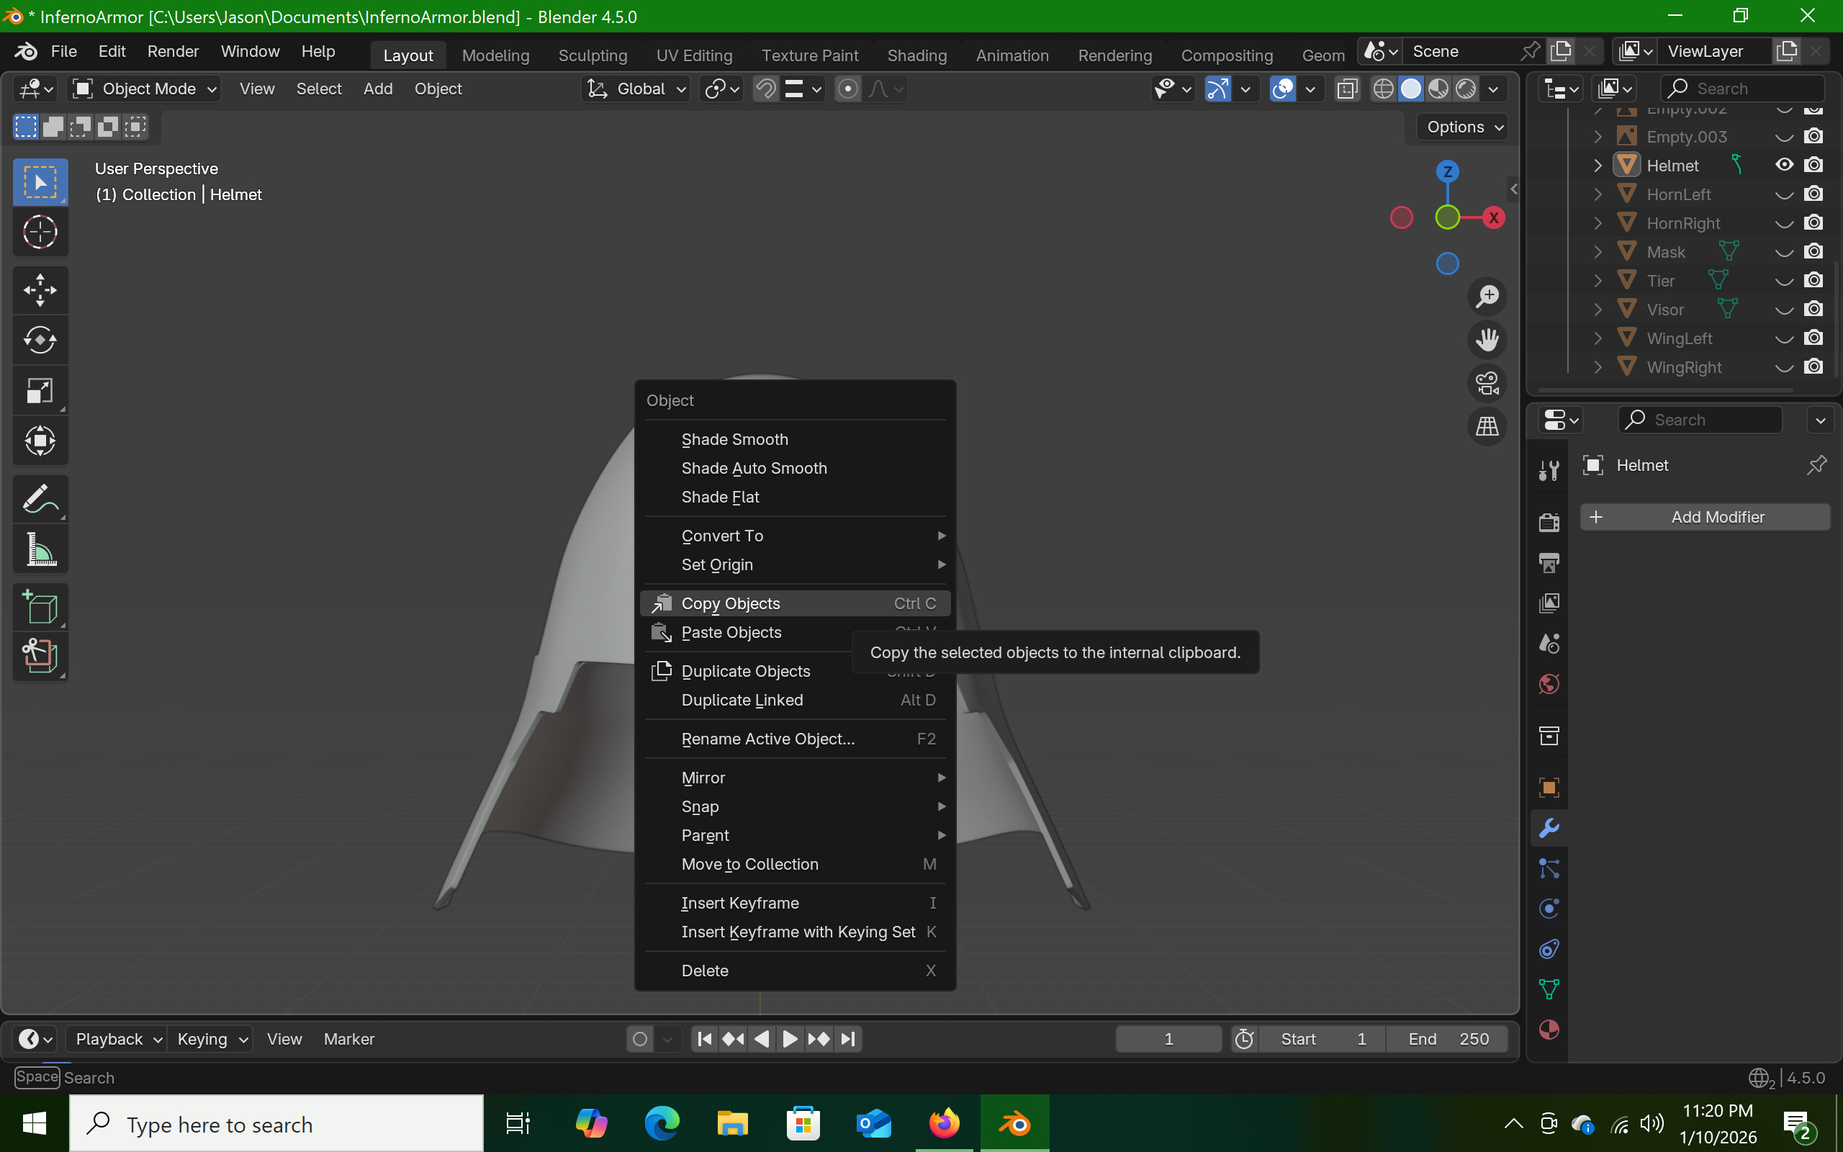This screenshot has height=1152, width=1843.
Task: Choose the Annotate pencil tool
Action: pos(40,500)
